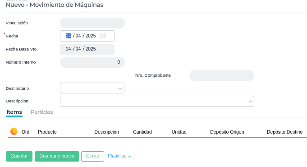Click the Ord column header

click(25, 132)
